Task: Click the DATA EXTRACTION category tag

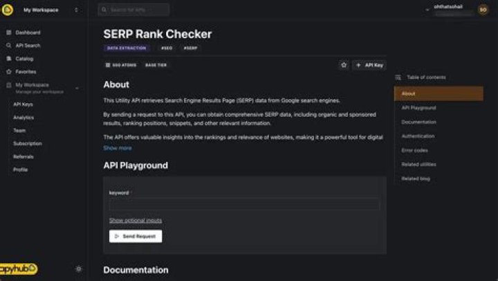Action: tap(127, 48)
